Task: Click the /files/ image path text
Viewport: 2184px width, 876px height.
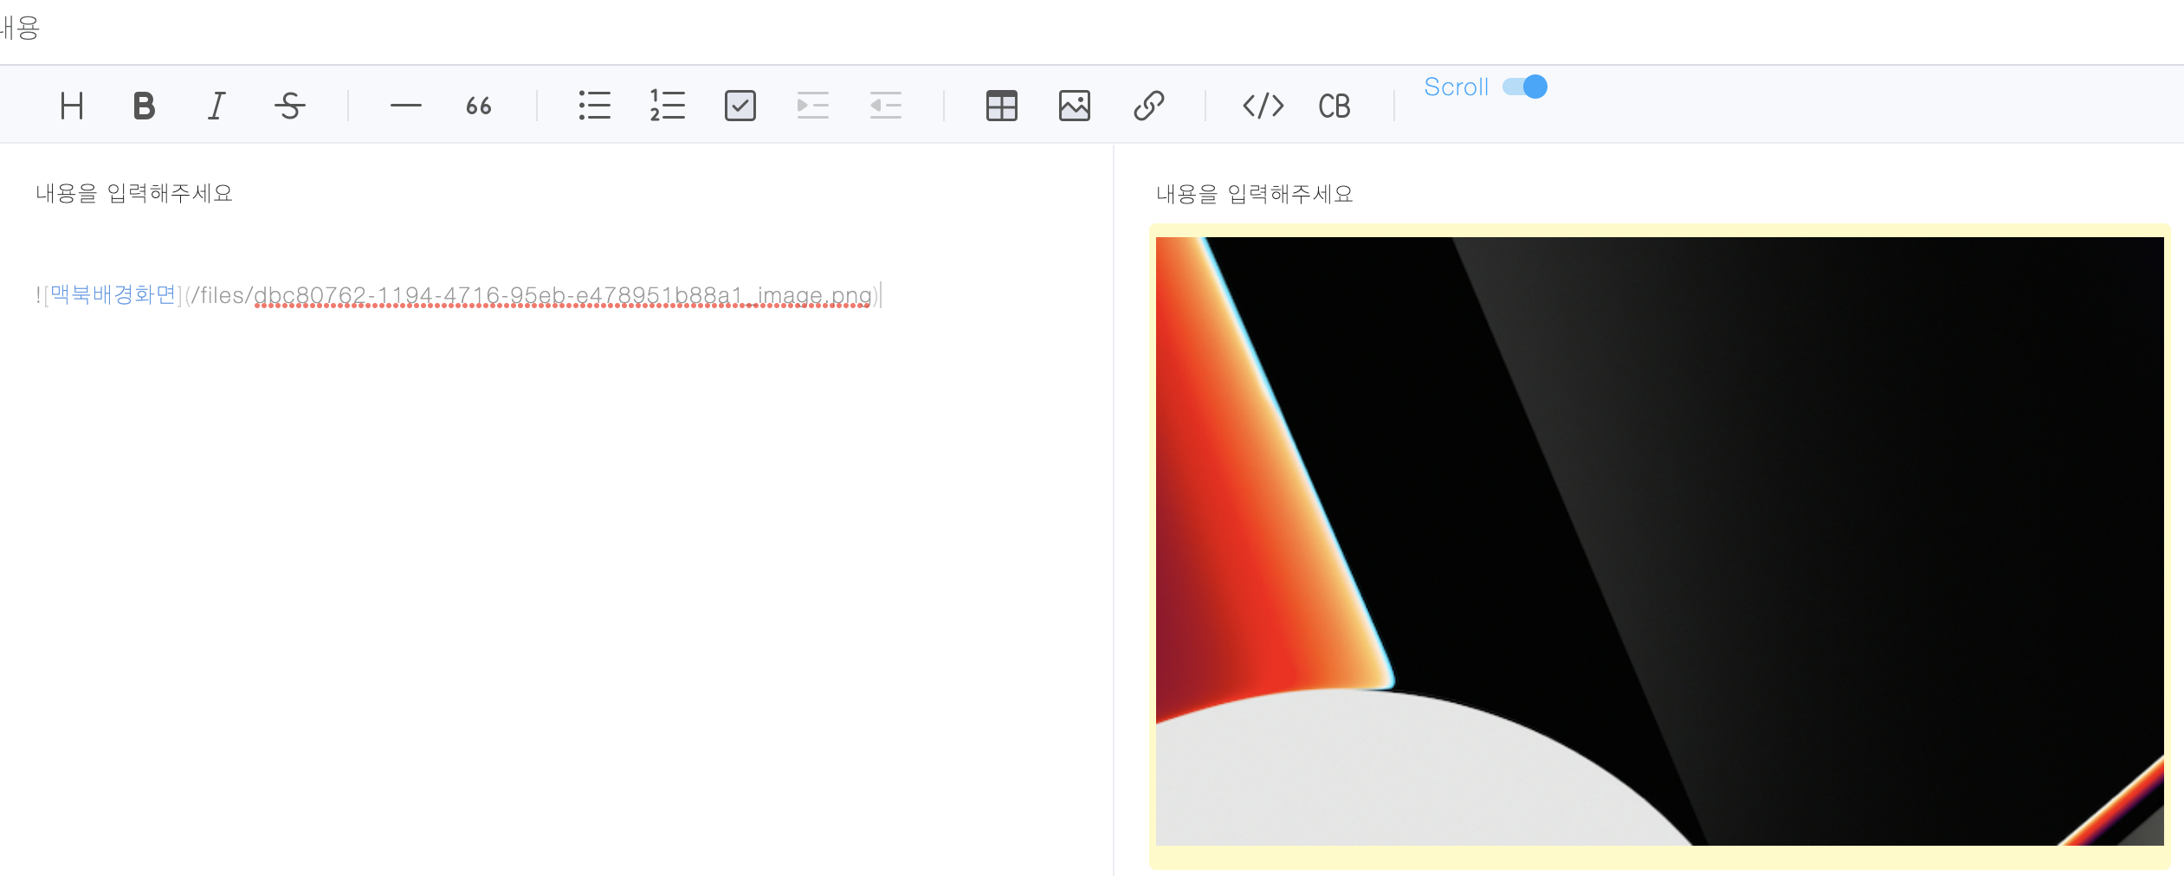Action: coord(530,296)
